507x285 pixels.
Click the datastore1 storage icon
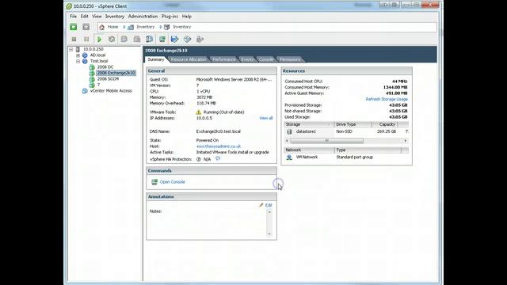pos(289,132)
